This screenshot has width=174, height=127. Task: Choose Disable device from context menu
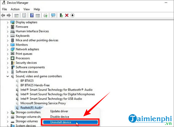click(x=60, y=117)
